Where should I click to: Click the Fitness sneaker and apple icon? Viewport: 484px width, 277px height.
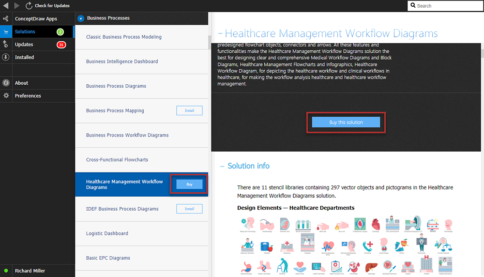click(x=402, y=246)
